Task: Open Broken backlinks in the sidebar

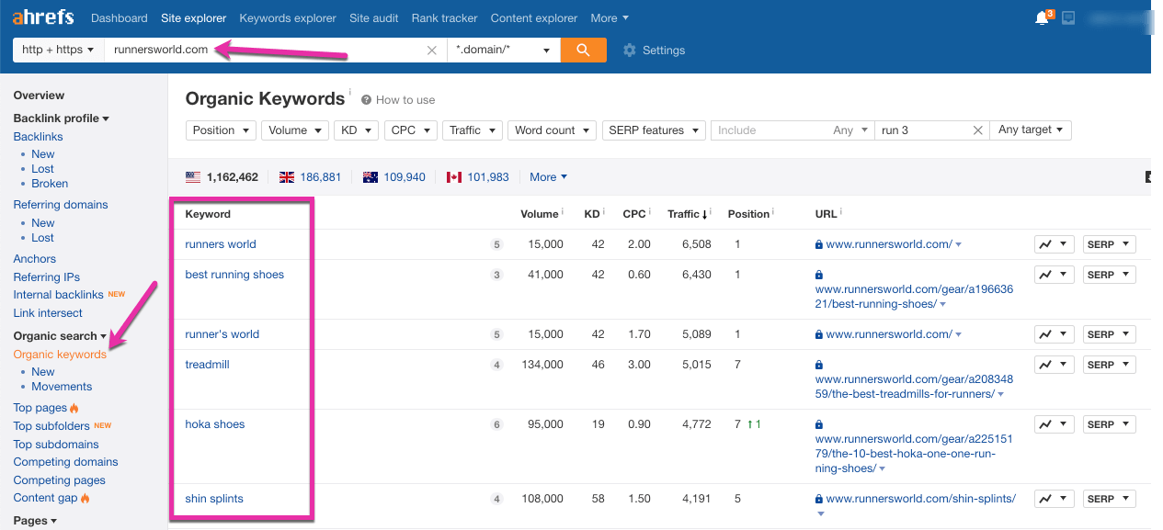Action: click(50, 184)
